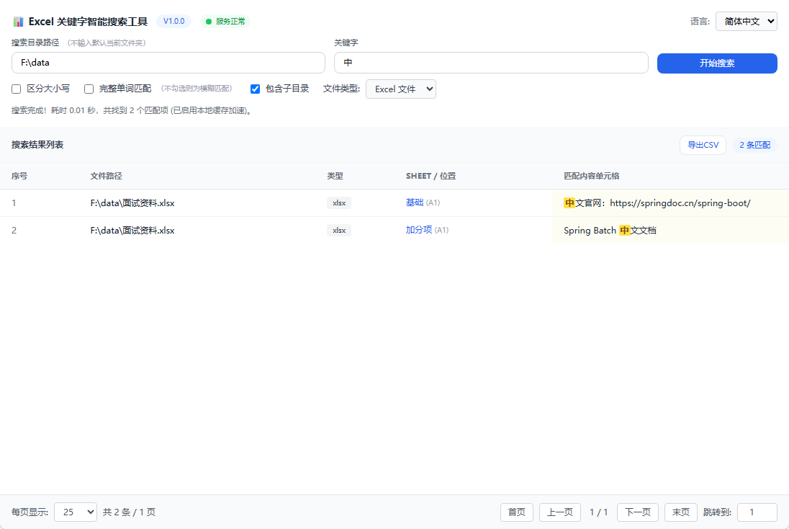Image resolution: width=789 pixels, height=529 pixels.
Task: Click the 上一页 pagination button
Action: click(560, 512)
